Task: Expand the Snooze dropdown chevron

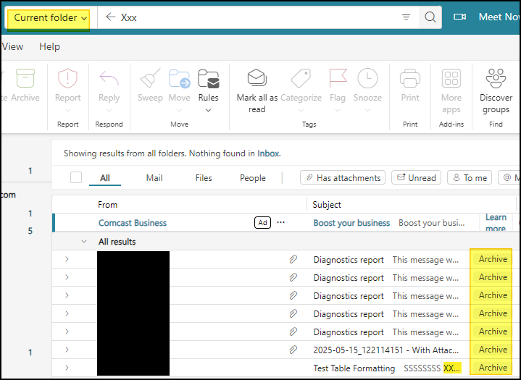Action: coord(367,111)
